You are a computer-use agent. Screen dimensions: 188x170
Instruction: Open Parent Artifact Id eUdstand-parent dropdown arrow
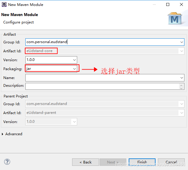(182, 113)
